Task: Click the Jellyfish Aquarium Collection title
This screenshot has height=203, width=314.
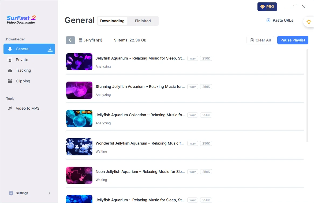Action: tap(140, 115)
